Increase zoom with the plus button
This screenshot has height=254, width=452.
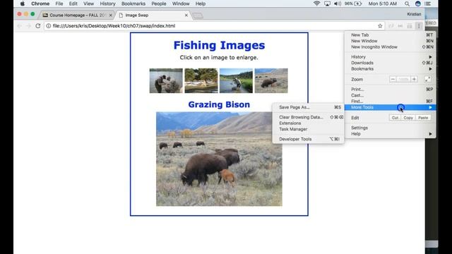point(414,79)
